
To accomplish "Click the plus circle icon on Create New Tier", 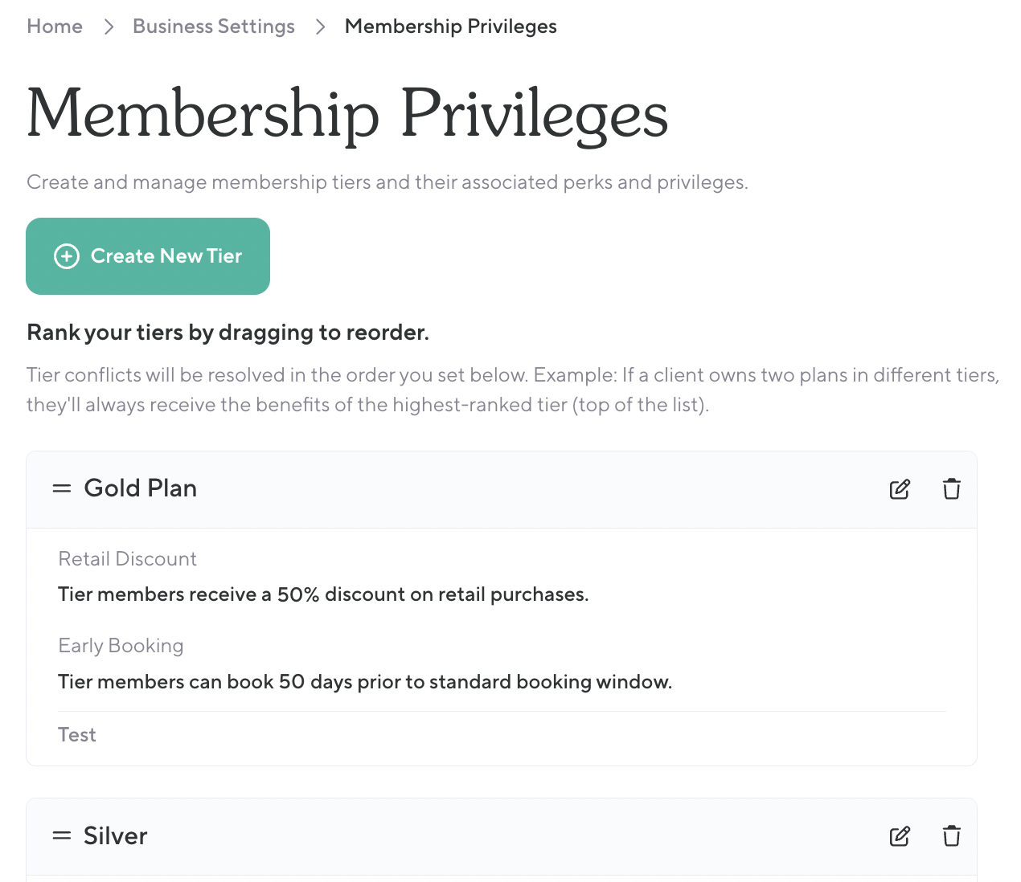I will (67, 256).
